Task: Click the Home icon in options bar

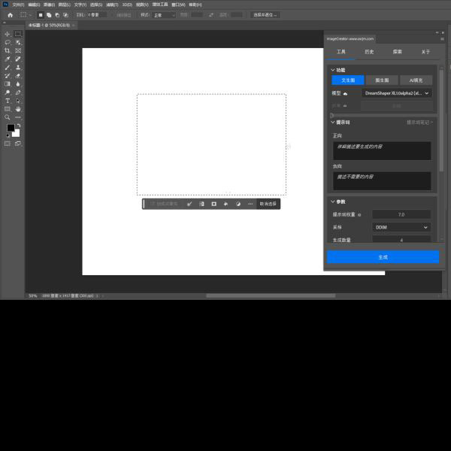Action: point(11,15)
